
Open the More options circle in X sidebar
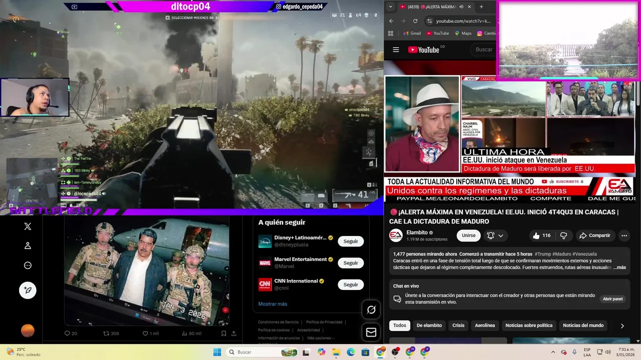(x=28, y=265)
